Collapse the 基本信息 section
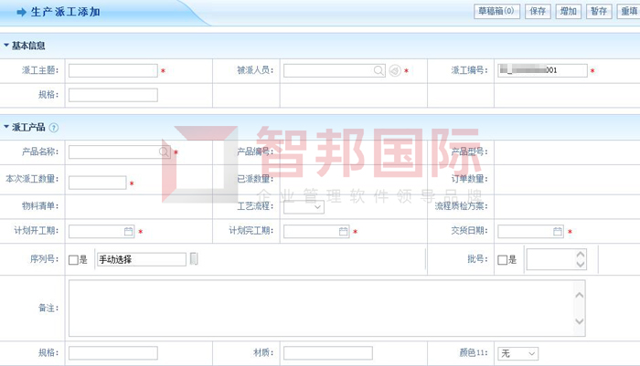This screenshot has height=366, width=640. [6, 46]
